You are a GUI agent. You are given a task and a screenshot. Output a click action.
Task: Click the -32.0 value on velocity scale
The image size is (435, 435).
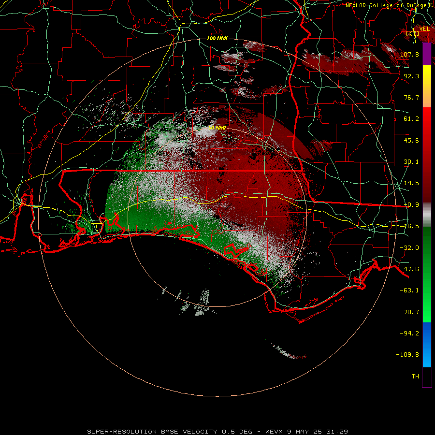coord(409,248)
